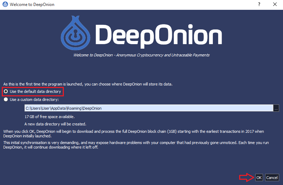Screen dimensions: 283x185
Task: Click the '17 GB of free space available.' text
Action: (x=50, y=117)
